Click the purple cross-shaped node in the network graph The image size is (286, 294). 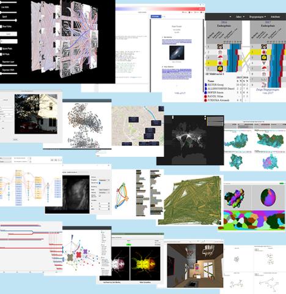(x=86, y=252)
